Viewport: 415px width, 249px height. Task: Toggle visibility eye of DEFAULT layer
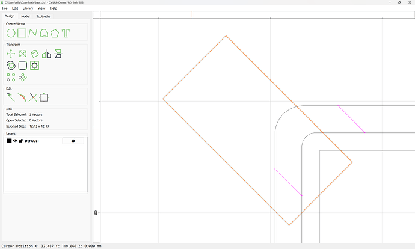pyautogui.click(x=16, y=141)
